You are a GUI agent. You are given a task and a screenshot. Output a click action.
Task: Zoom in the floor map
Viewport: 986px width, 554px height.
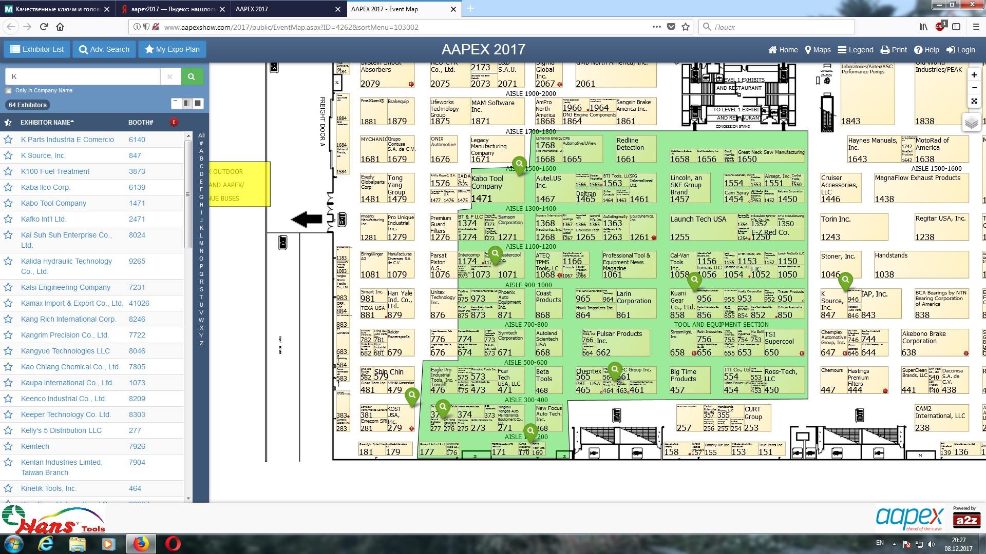pos(974,75)
